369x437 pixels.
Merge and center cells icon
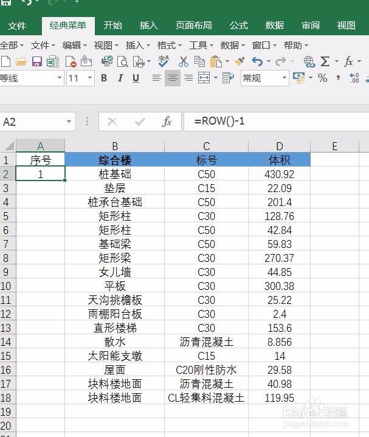pyautogui.click(x=204, y=78)
